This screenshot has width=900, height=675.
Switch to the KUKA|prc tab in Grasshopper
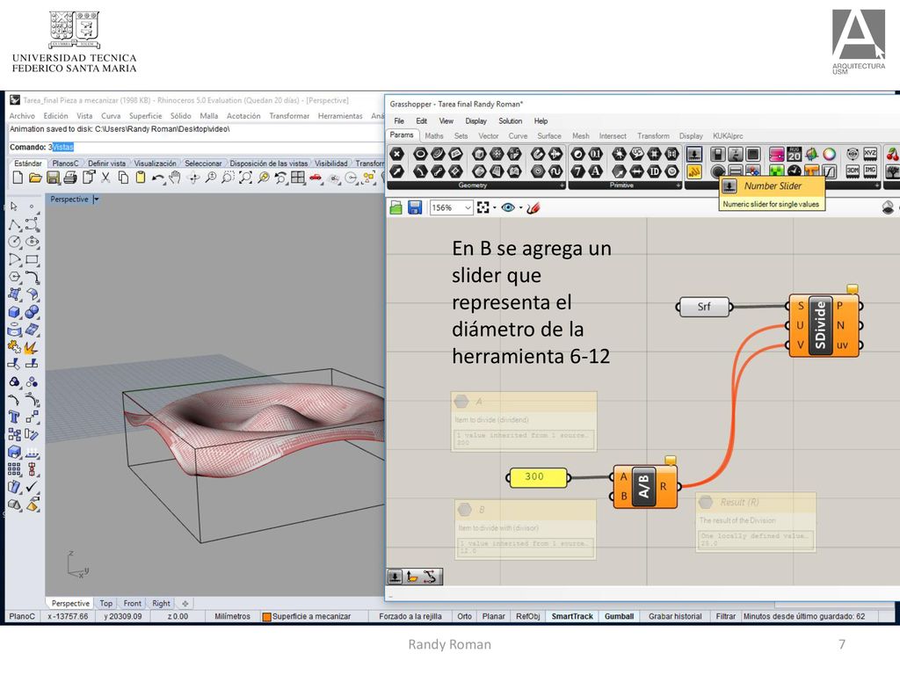pyautogui.click(x=728, y=135)
